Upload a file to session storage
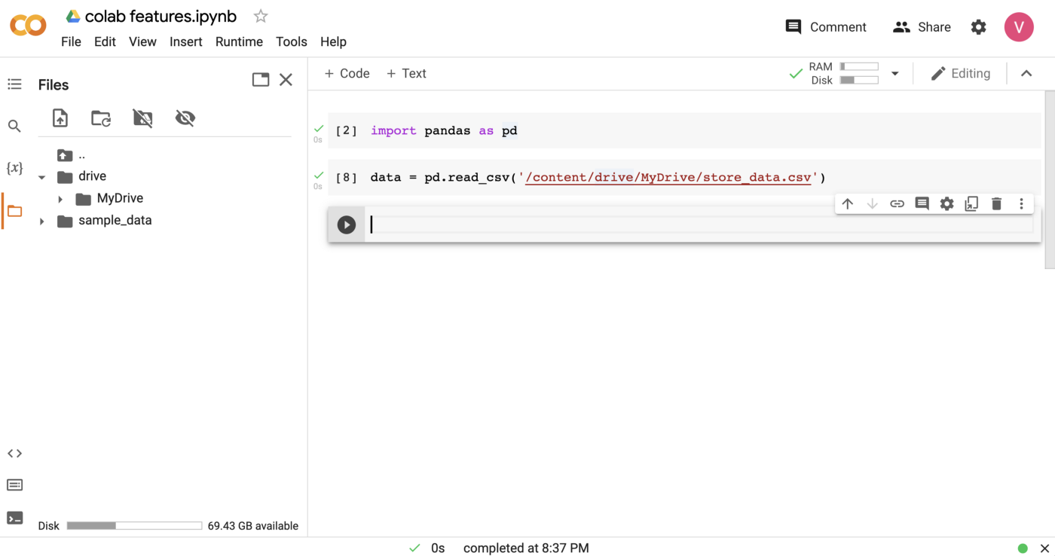The image size is (1055, 556). pyautogui.click(x=60, y=118)
